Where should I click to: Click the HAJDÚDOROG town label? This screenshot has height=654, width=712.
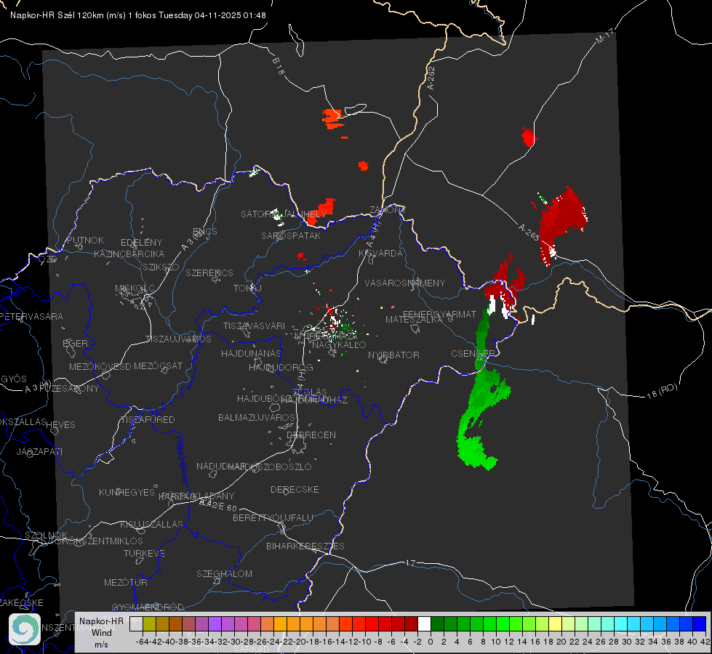(281, 367)
